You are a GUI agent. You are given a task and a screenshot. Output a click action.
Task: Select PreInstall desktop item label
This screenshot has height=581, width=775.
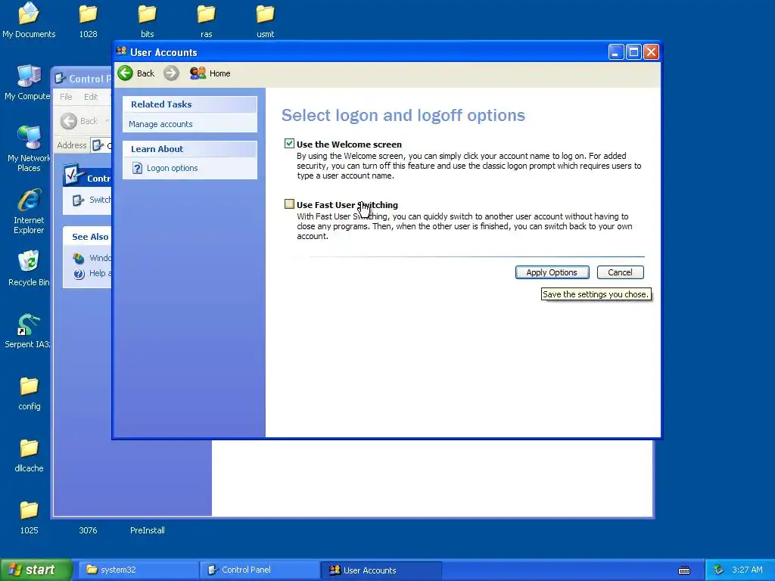(148, 530)
